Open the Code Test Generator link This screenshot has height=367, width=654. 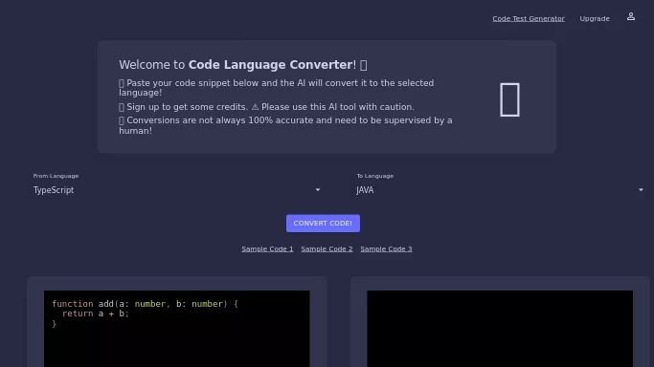[x=529, y=19]
